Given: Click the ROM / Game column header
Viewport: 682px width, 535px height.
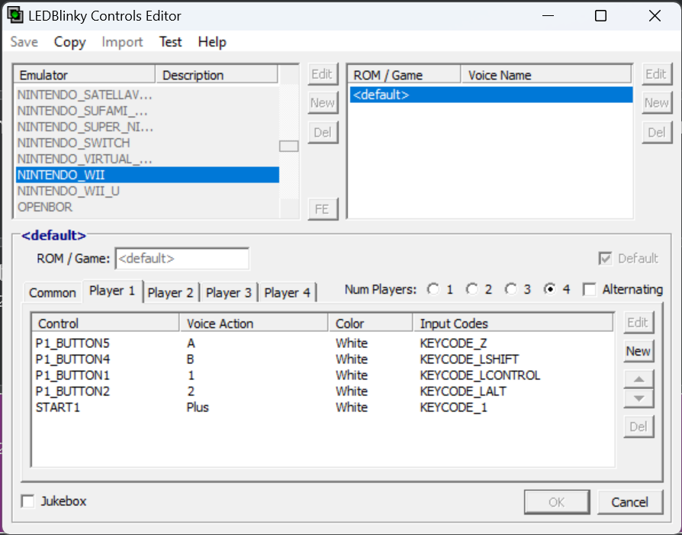Looking at the screenshot, I should point(404,75).
